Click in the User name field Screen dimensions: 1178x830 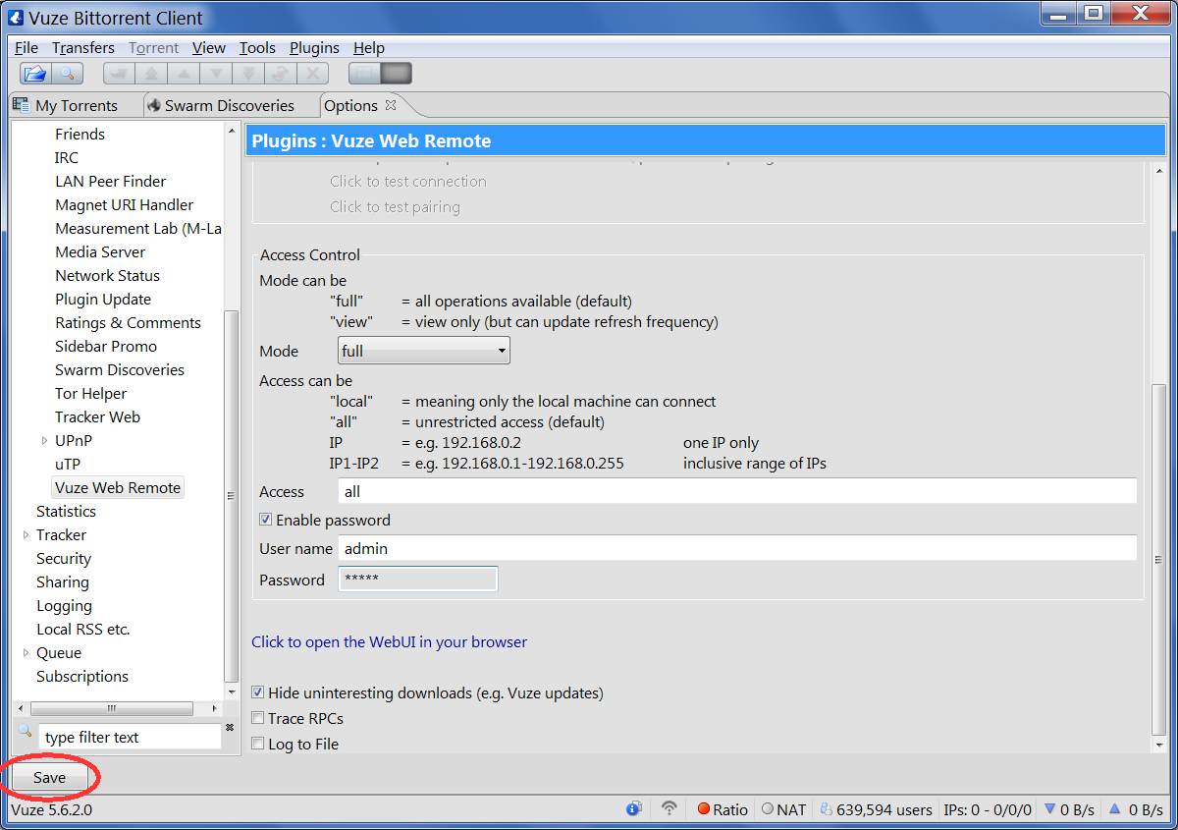737,548
